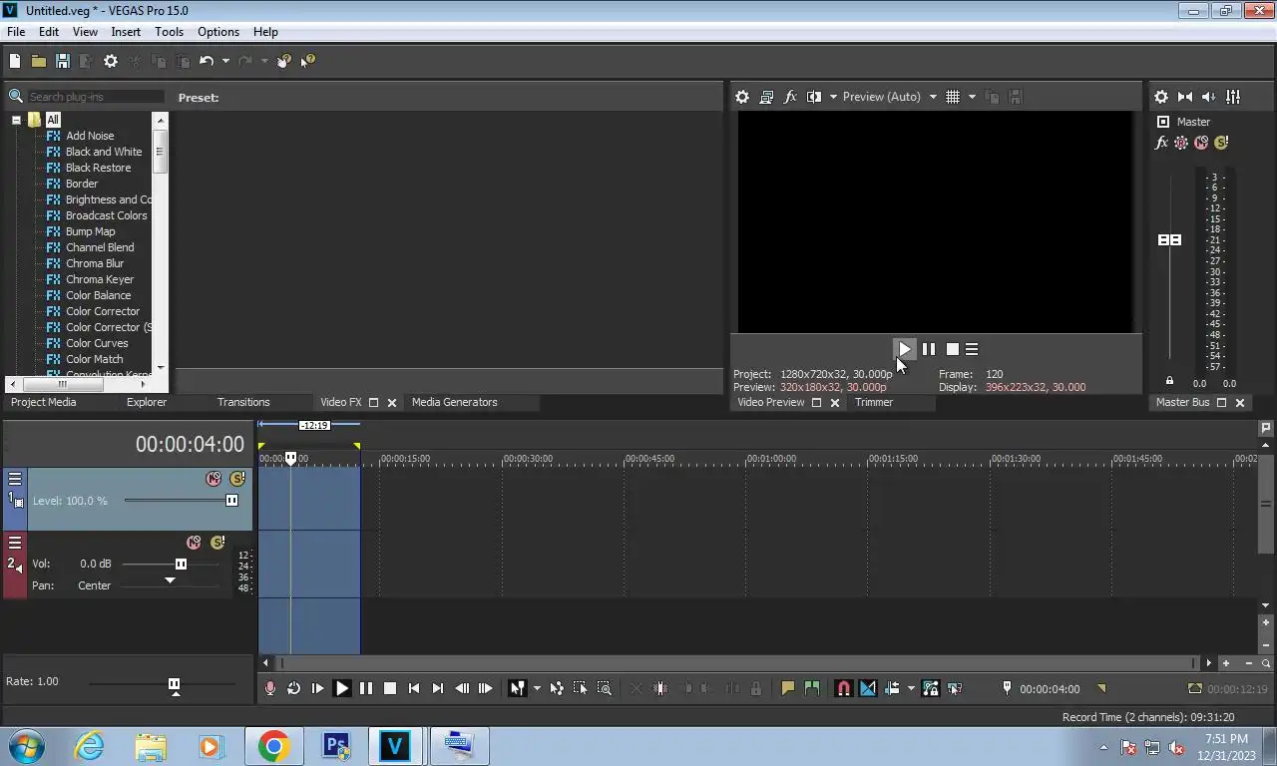1277x766 pixels.
Task: Activate the What's This help cursor icon
Action: coord(307,61)
